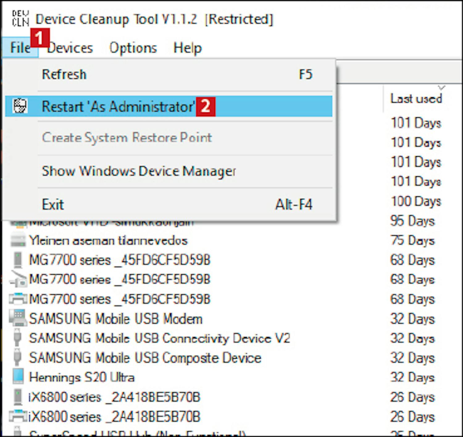
Task: Click the USB plug icon for SAMSUNG Connectivity Device V2
Action: (x=18, y=338)
